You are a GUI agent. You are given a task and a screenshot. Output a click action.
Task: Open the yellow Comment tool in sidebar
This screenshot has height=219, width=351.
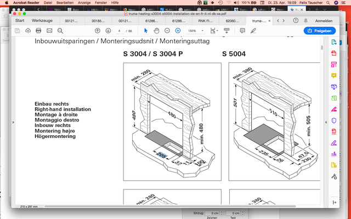[334, 76]
